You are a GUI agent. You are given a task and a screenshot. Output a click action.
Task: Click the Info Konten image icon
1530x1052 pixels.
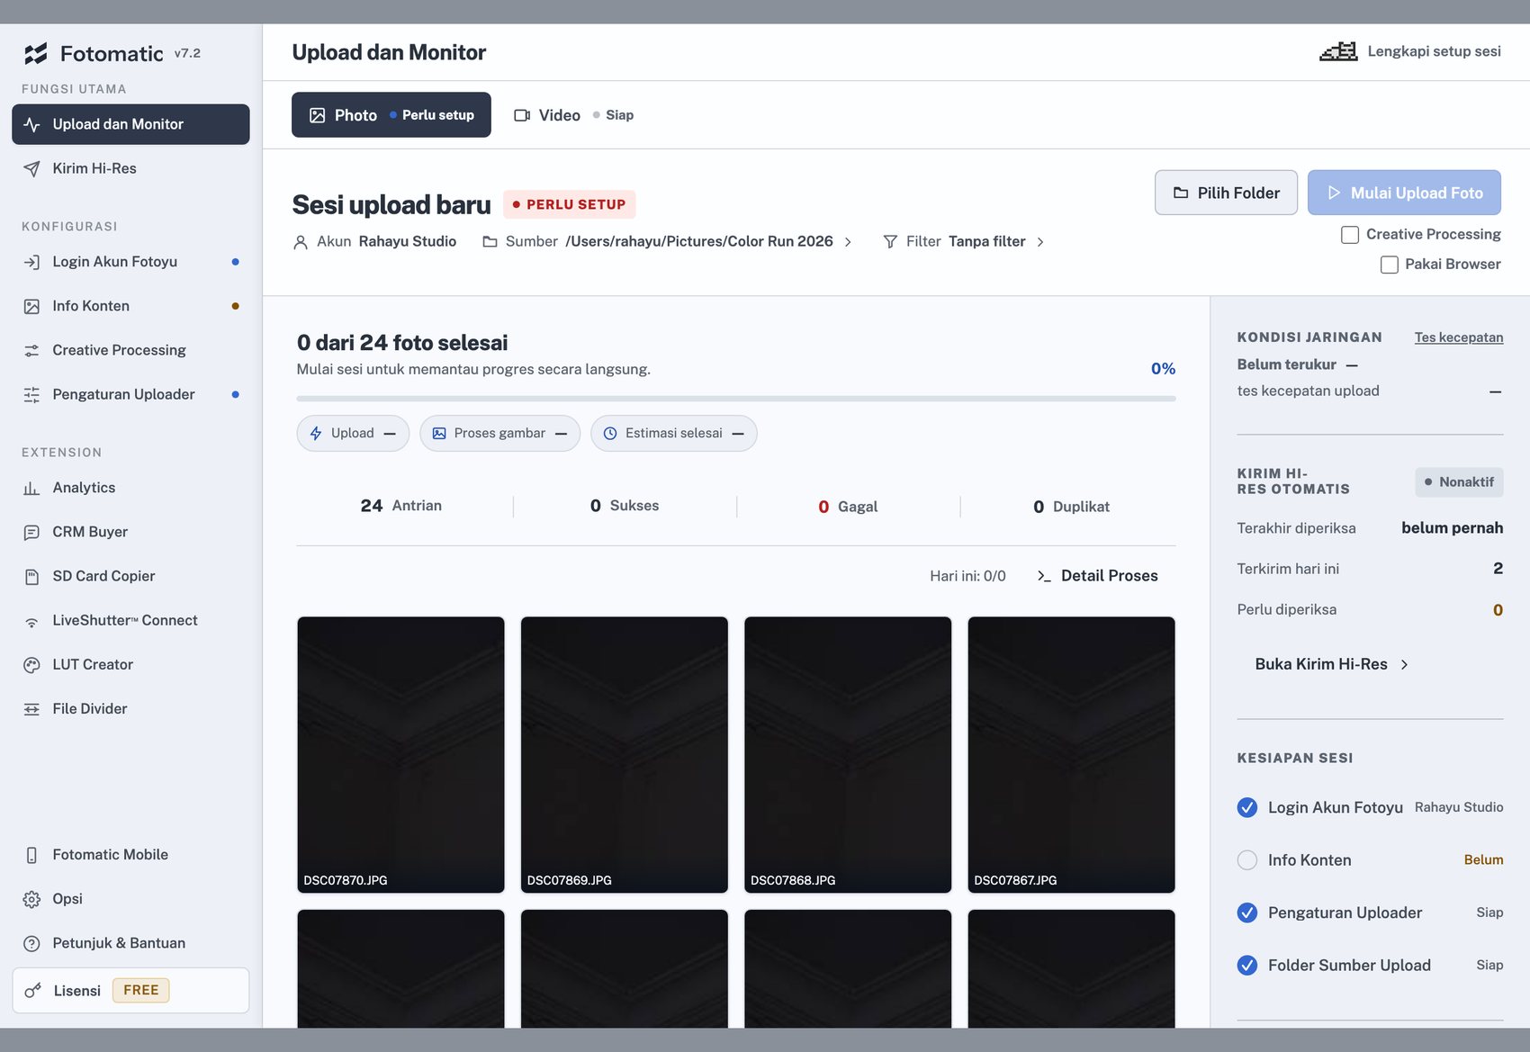[x=31, y=306]
